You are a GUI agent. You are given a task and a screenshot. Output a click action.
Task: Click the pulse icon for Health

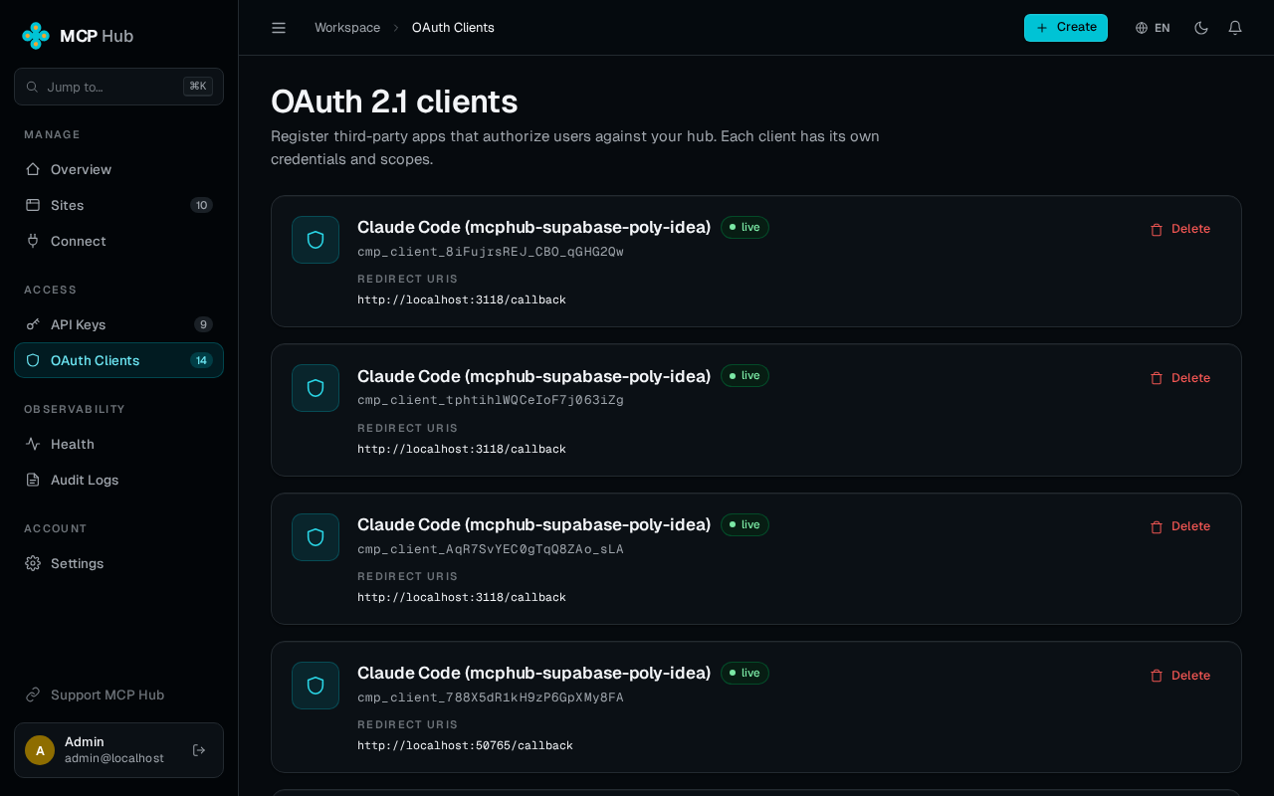(33, 444)
